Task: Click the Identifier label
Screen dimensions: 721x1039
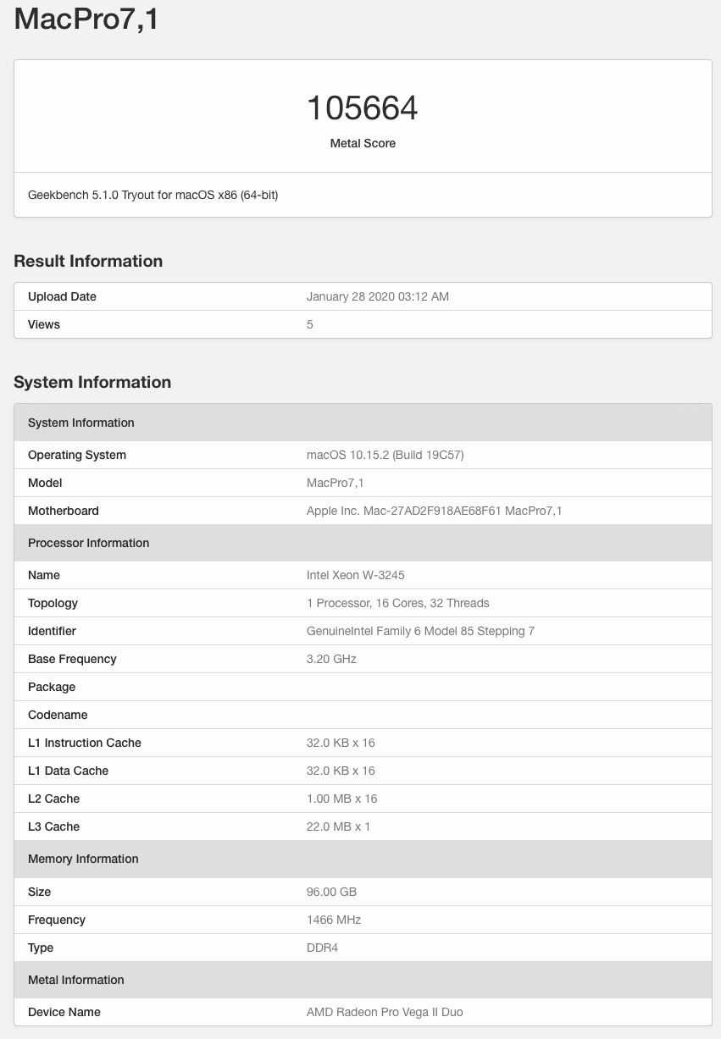Action: coord(52,631)
